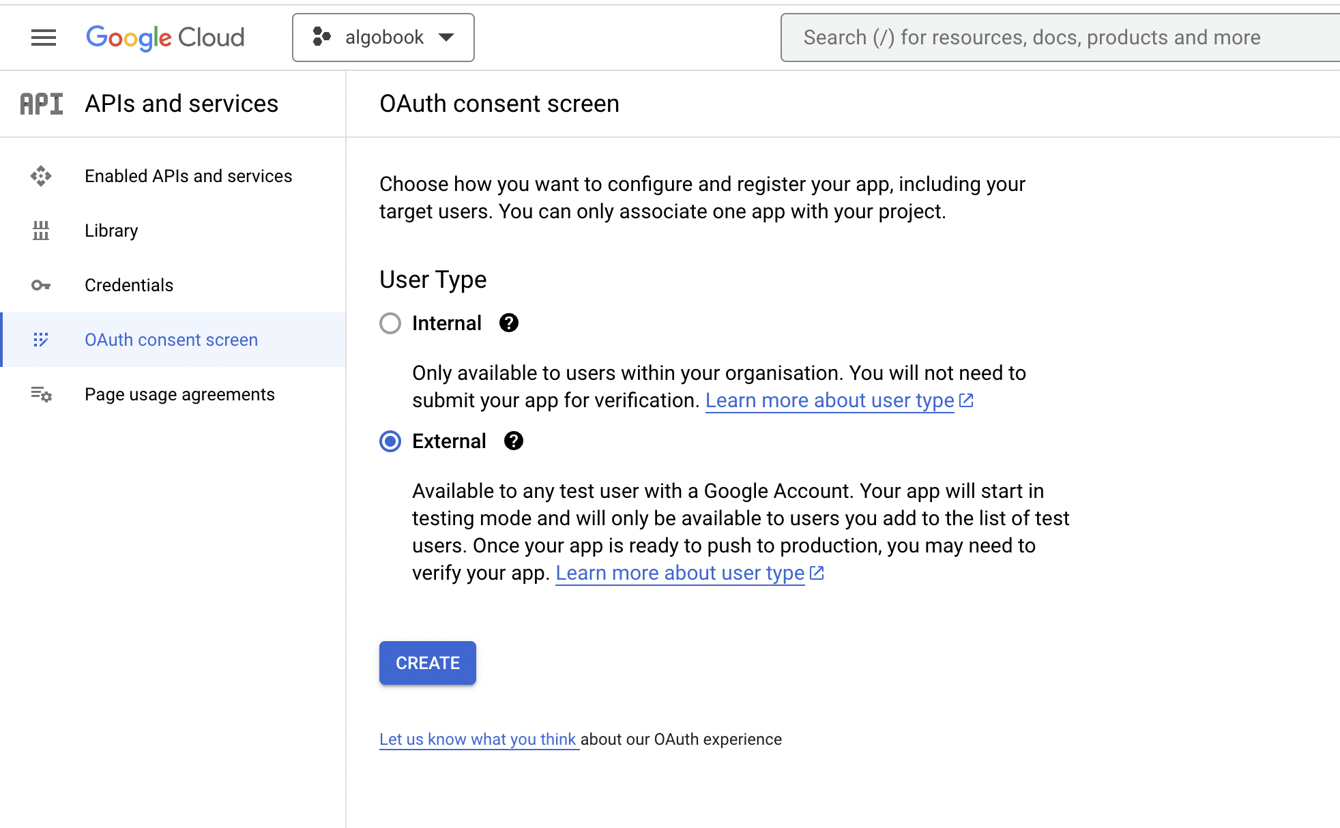The height and width of the screenshot is (828, 1340).
Task: Click the OAuth consent screen sidebar icon
Action: [x=41, y=340]
